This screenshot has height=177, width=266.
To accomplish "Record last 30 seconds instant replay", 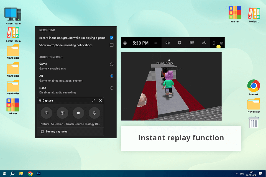I will tap(62, 113).
